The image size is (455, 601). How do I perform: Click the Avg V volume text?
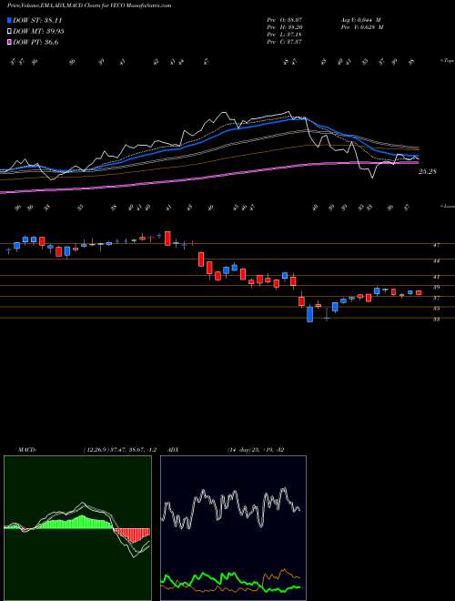pos(362,19)
